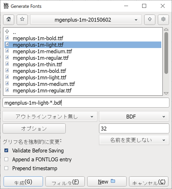Viewport: 172px width, 189px height.
Task: Select mgenplus-1mn-bold.ttf in the file list
Action: tap(83, 71)
